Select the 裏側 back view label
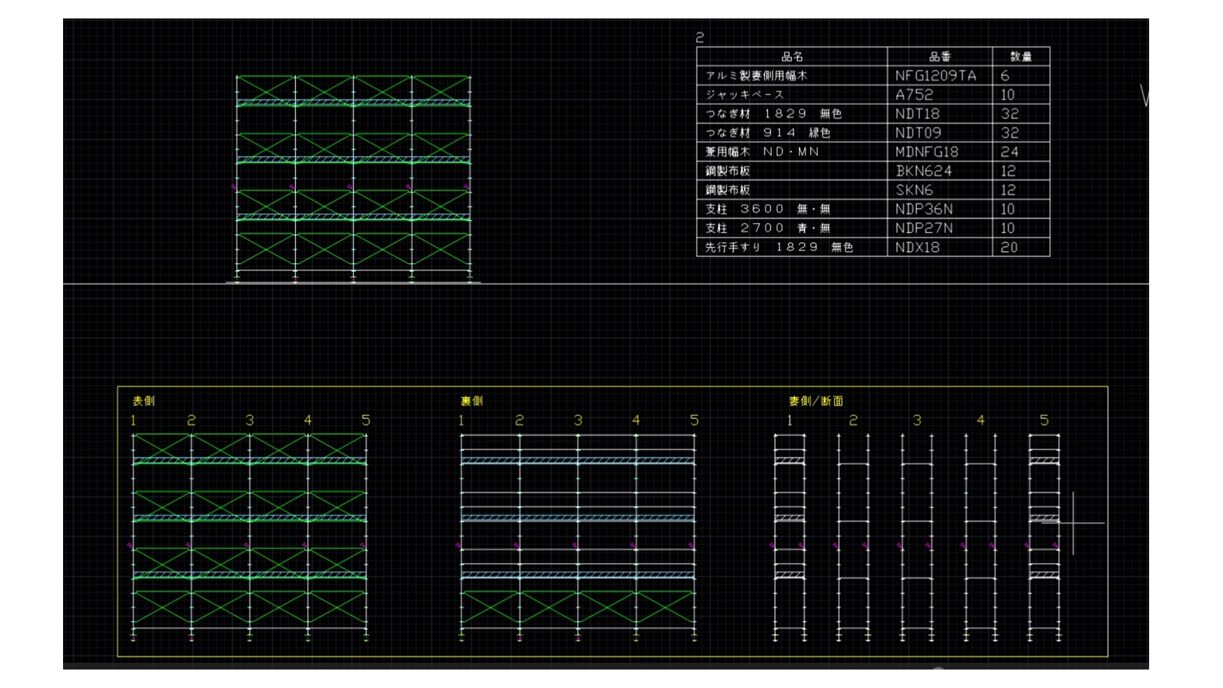 [472, 401]
